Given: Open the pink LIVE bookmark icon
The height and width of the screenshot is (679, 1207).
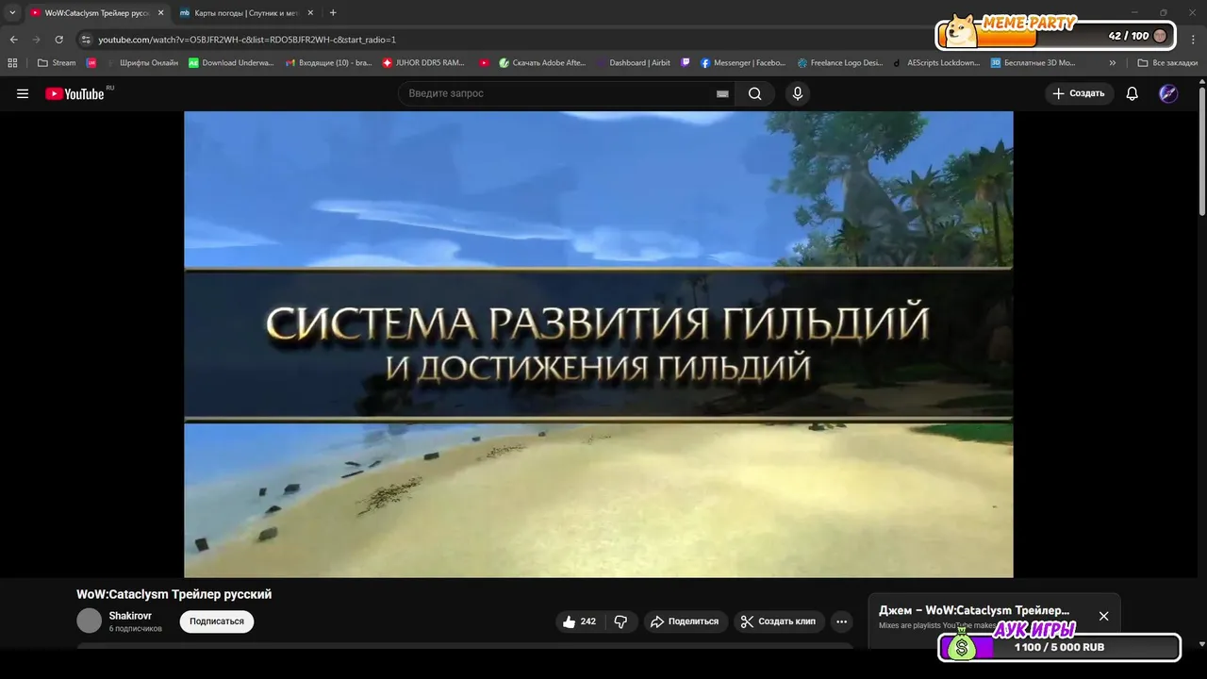Looking at the screenshot, I should click(91, 63).
